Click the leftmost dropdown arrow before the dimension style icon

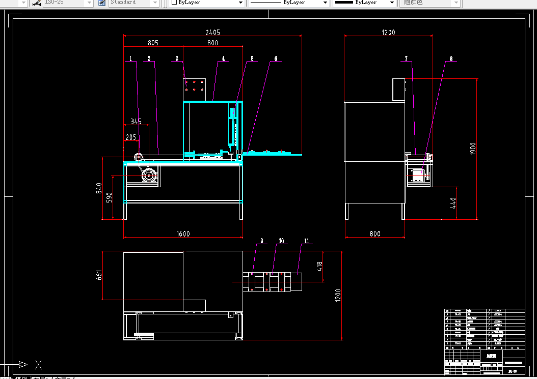(23, 3)
